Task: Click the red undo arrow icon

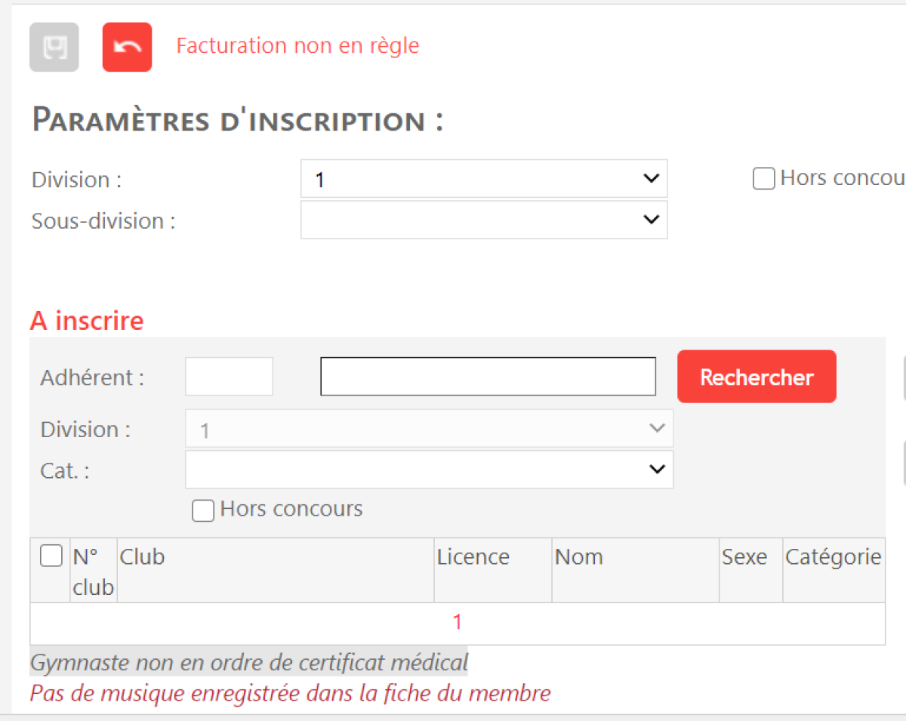Action: pos(127,48)
